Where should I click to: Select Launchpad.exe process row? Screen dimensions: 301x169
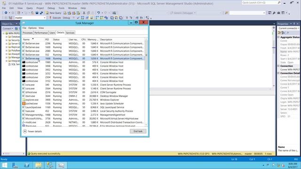pyautogui.click(x=83, y=108)
